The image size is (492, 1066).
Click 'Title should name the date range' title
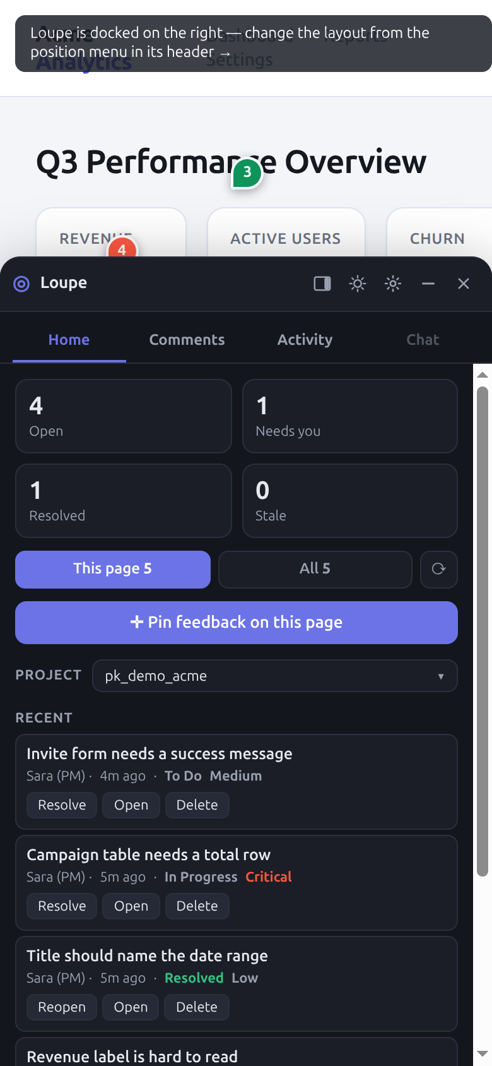point(148,956)
